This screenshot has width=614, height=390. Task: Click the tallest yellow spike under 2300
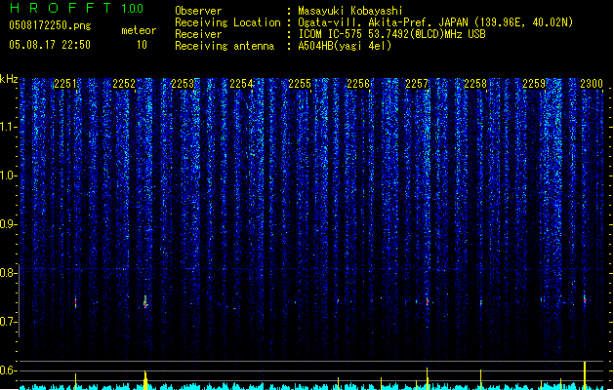(585, 375)
